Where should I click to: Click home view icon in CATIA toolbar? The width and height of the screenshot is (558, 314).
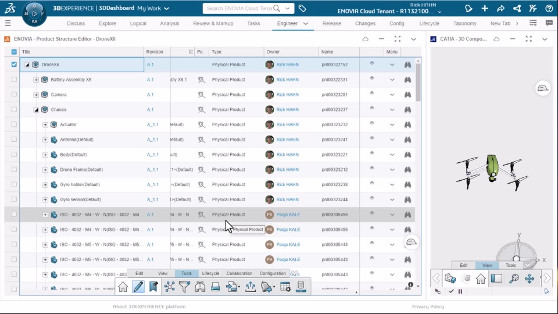click(481, 279)
